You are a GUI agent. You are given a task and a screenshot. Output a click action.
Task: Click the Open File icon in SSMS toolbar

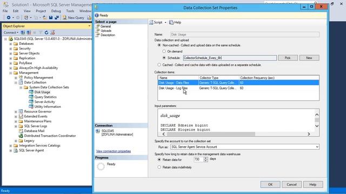(x=45, y=18)
